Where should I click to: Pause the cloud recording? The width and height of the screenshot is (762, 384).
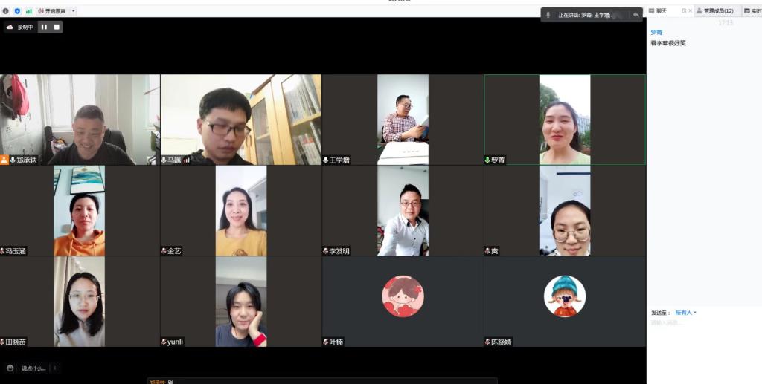tap(44, 27)
